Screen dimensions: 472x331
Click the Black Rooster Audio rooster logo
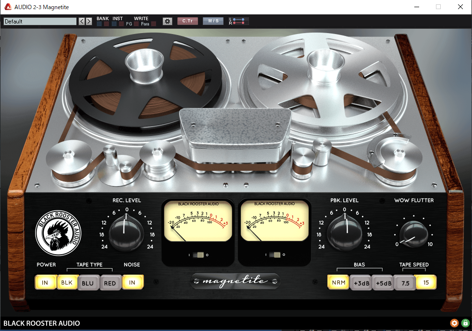point(58,233)
